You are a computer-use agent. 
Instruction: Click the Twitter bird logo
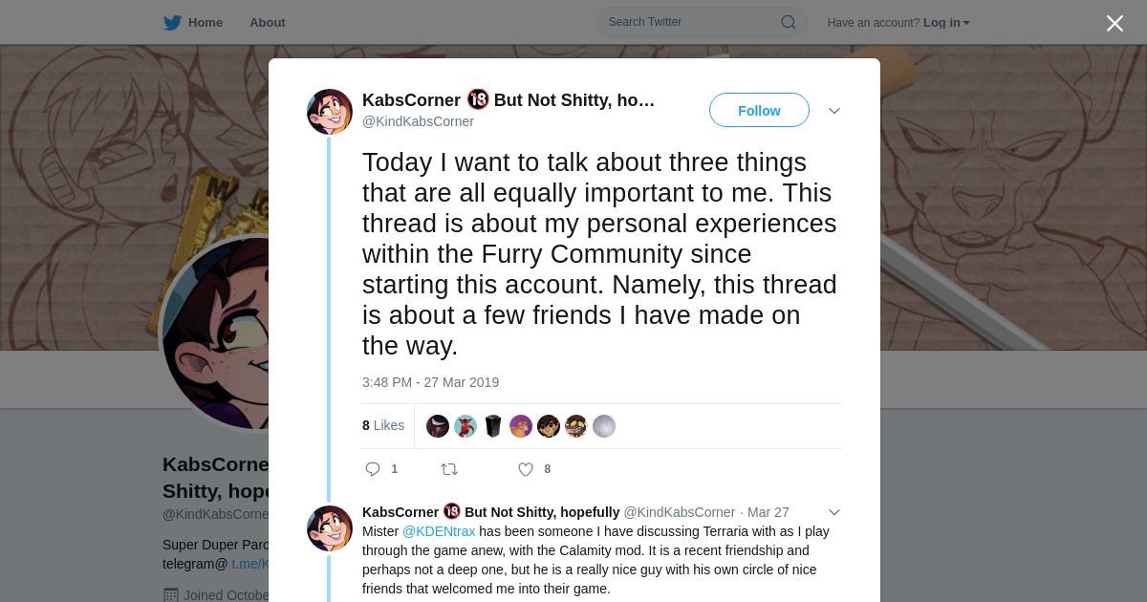pyautogui.click(x=172, y=23)
